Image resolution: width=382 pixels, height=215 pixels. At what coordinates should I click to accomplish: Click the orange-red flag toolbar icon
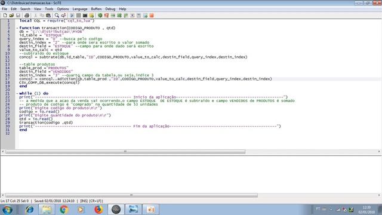(x=106, y=16)
